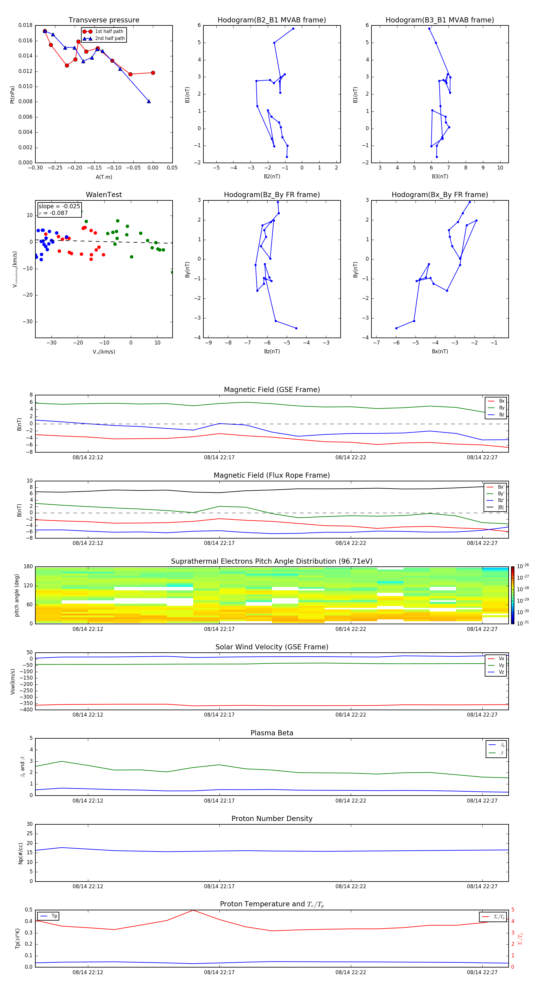Click the 'r = -0.087' annotation
This screenshot has width=544, height=999.
pyautogui.click(x=53, y=213)
